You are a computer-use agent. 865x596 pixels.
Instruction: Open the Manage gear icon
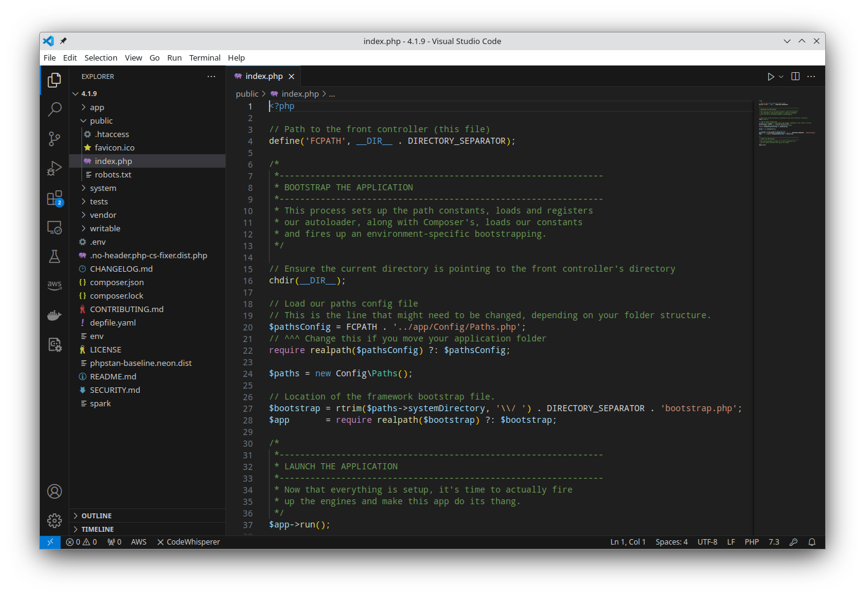point(55,521)
